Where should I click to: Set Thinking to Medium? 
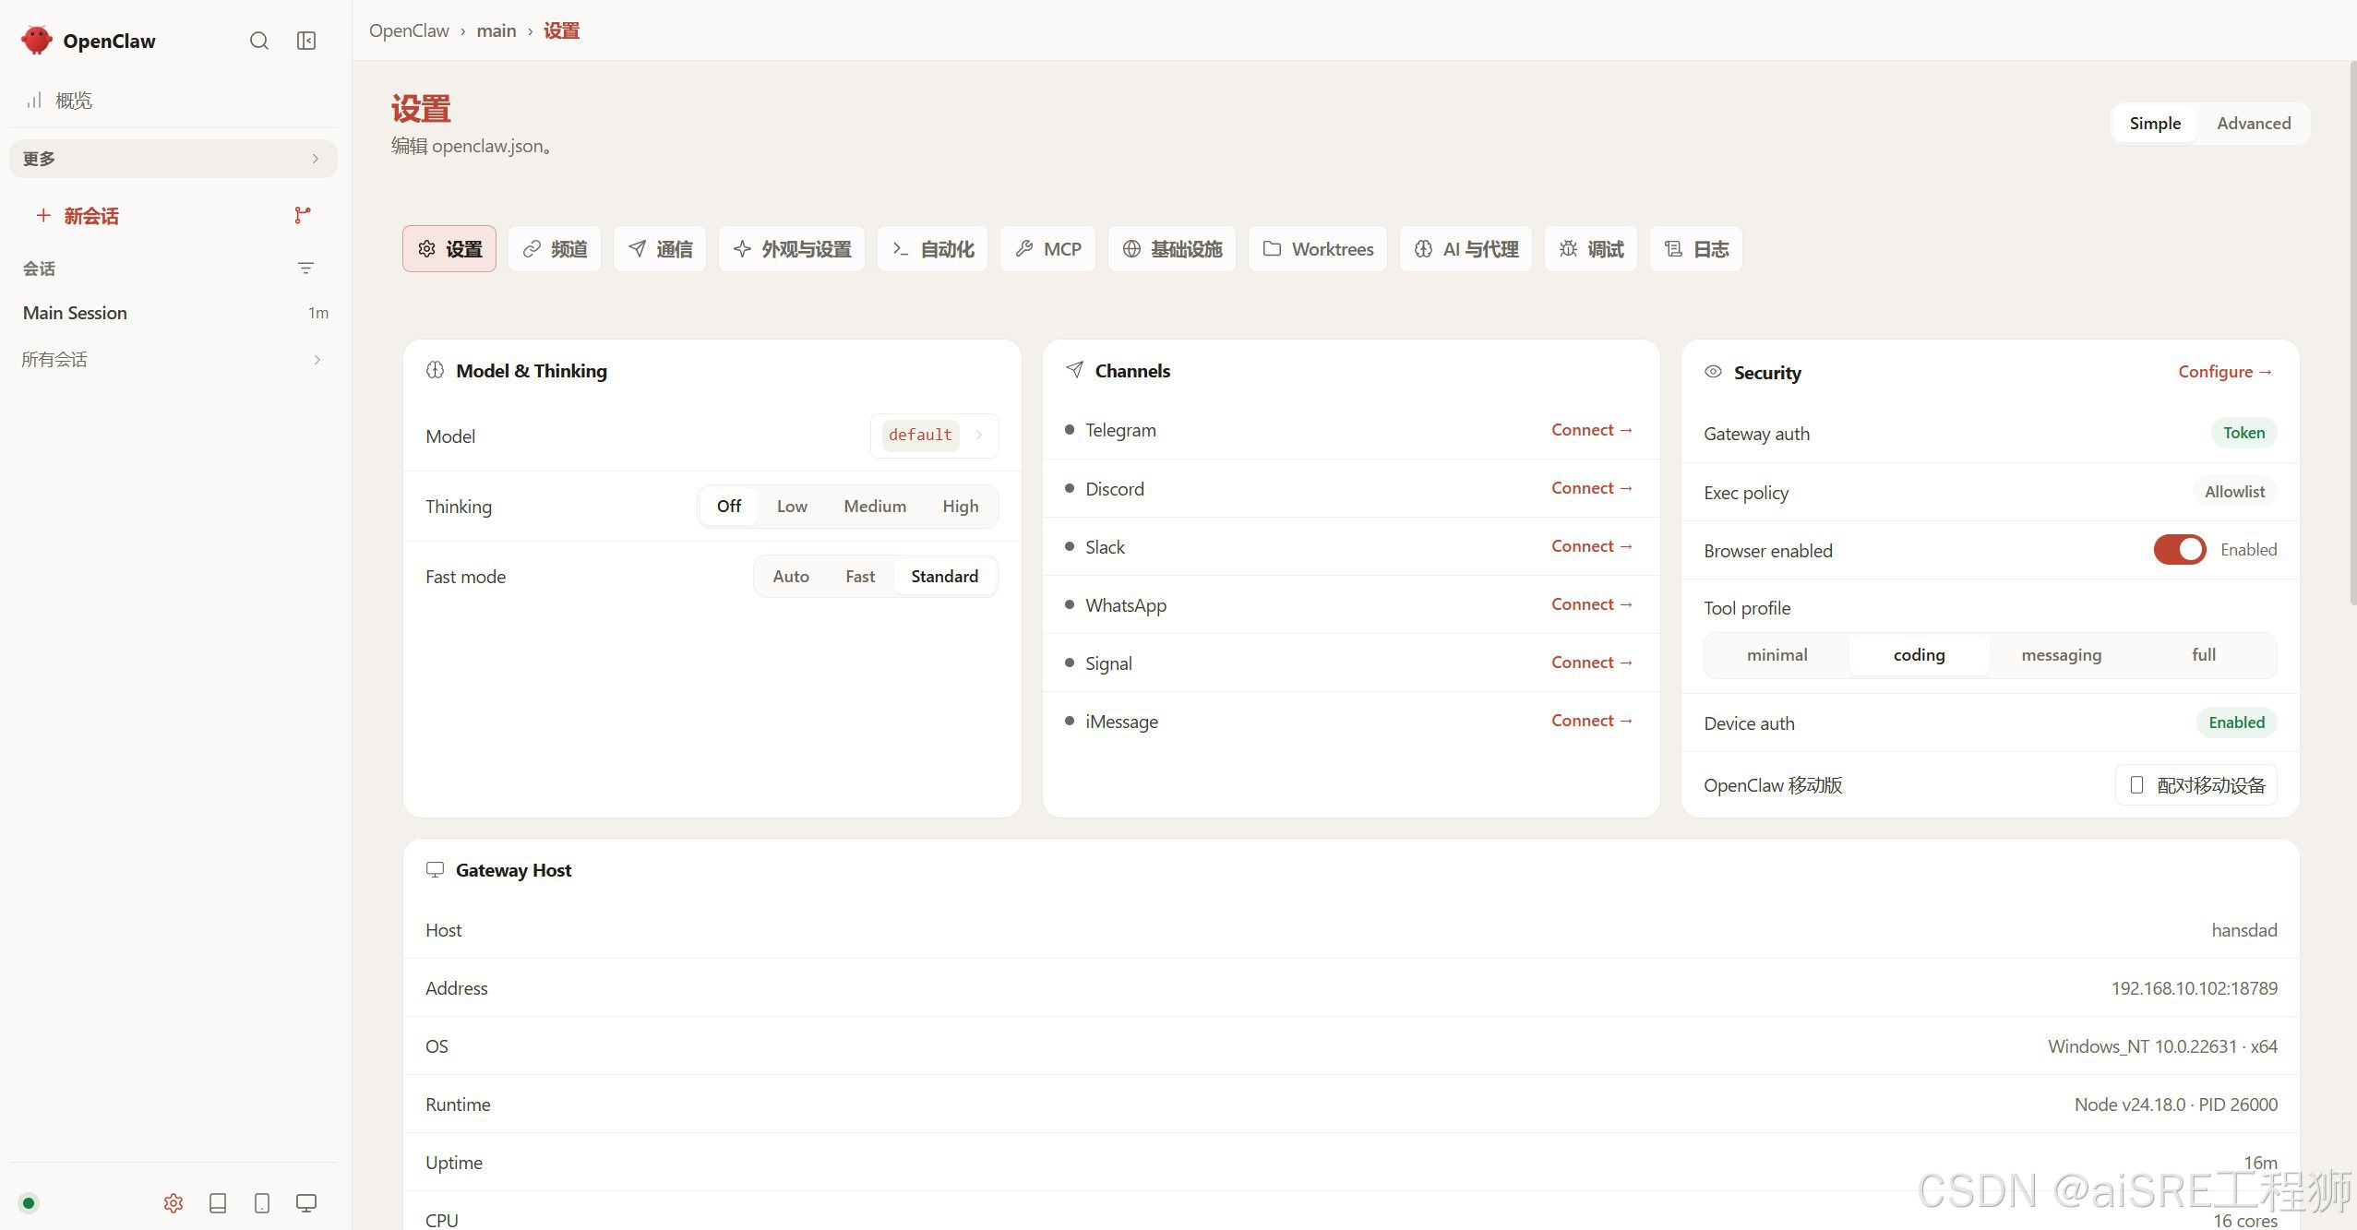pyautogui.click(x=875, y=506)
